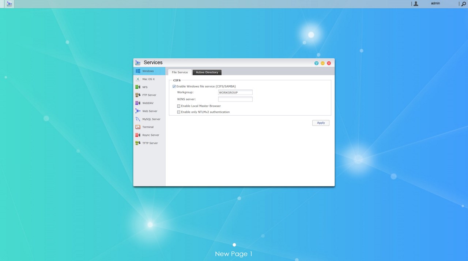Screen dimensions: 468x261
Task: Enable the Local Master Browser checkbox
Action: coord(179,106)
